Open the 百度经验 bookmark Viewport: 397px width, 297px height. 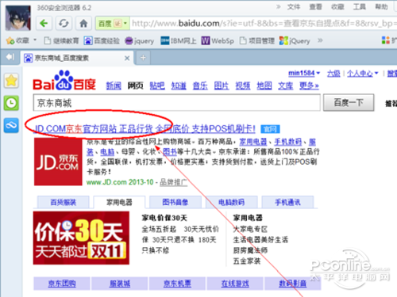102,40
